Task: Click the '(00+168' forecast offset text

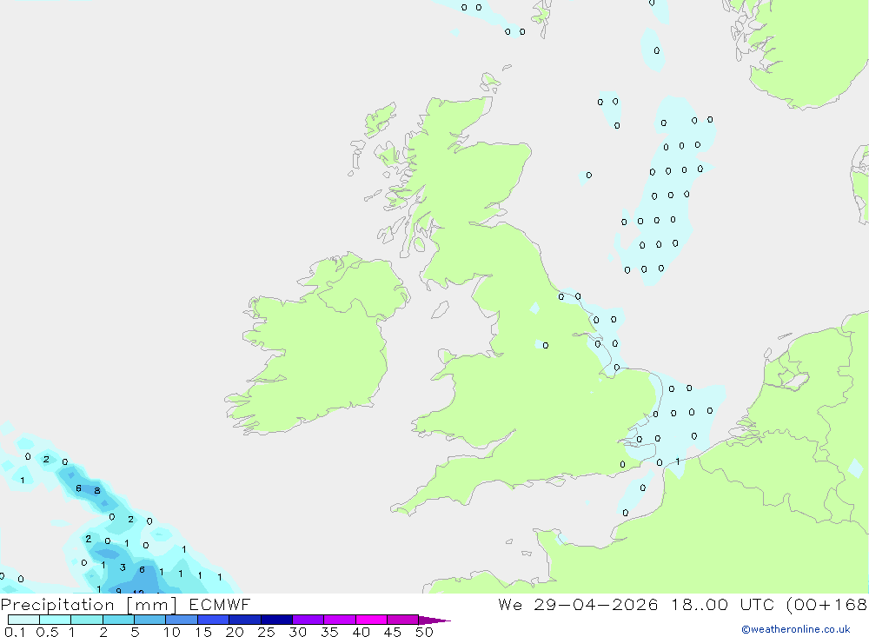Action: pos(826,604)
